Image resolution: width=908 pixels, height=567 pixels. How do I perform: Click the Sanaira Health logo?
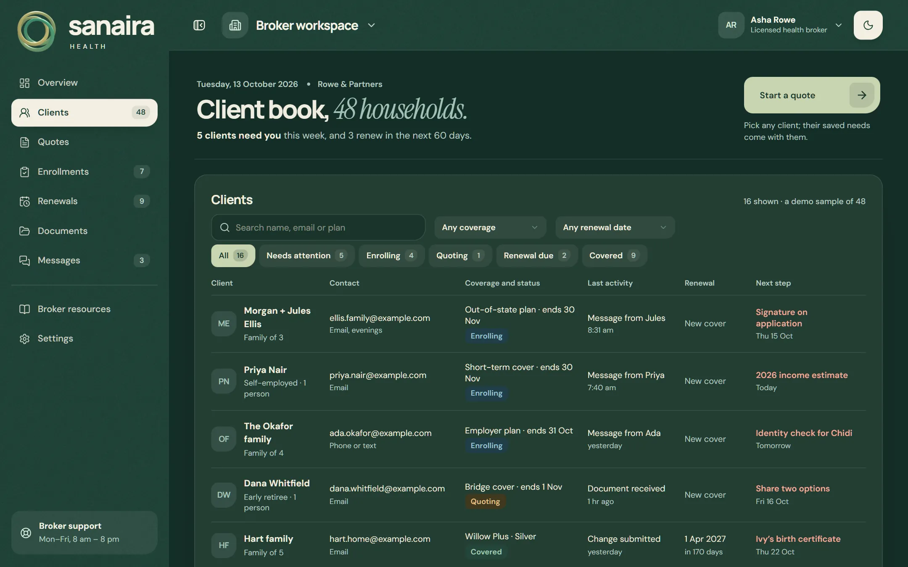(x=86, y=31)
